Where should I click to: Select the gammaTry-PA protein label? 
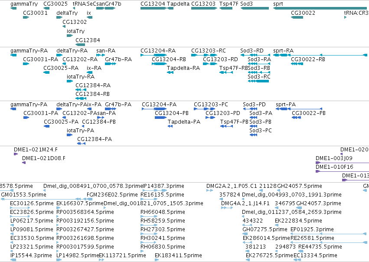click(x=29, y=105)
